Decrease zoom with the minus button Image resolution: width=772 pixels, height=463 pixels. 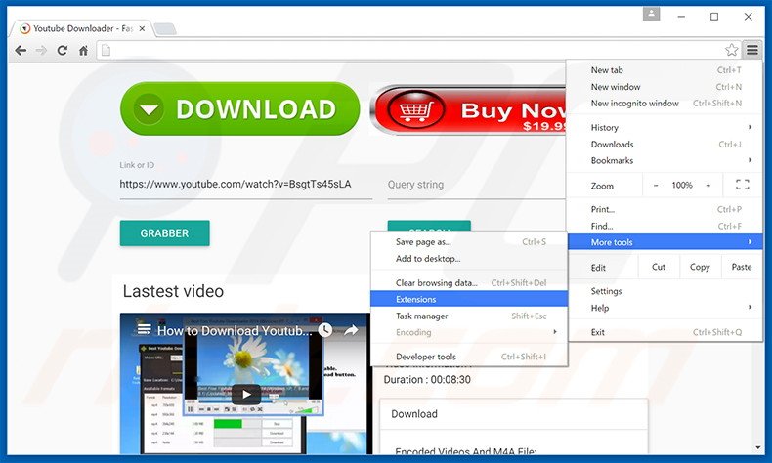pos(656,186)
